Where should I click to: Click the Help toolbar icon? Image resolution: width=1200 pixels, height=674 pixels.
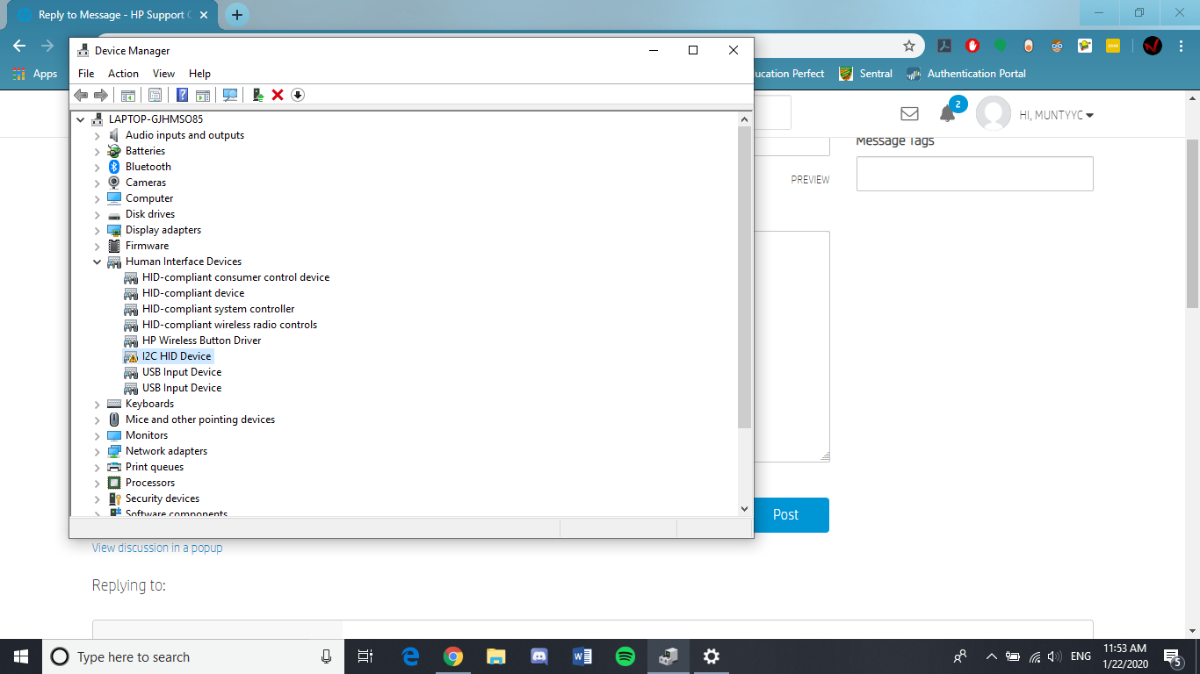(182, 95)
